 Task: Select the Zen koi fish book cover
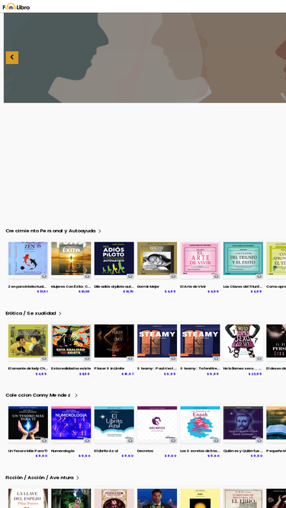28,258
